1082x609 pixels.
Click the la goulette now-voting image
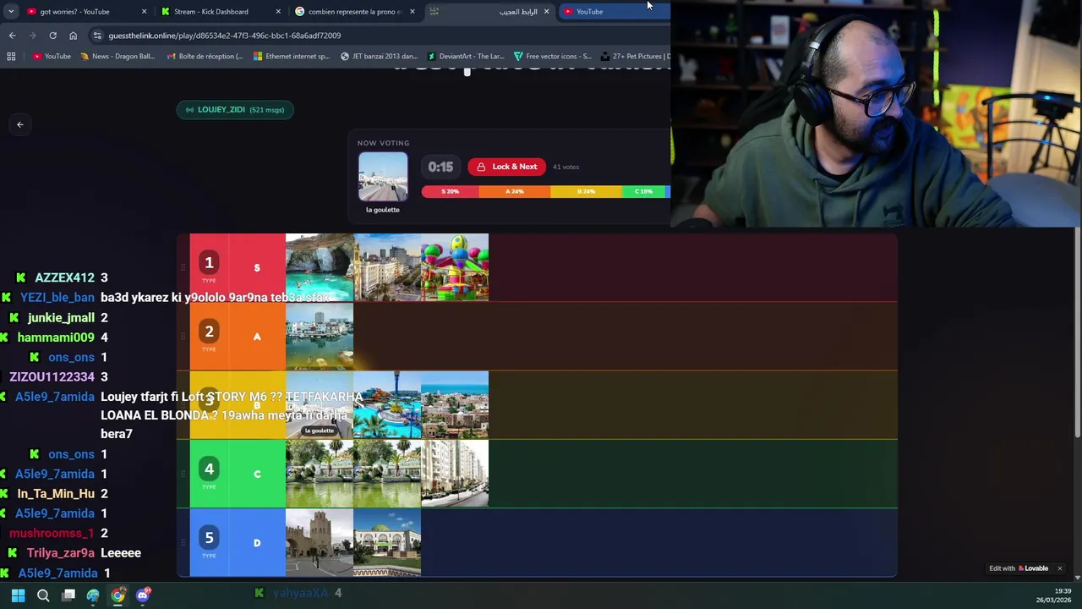point(383,177)
